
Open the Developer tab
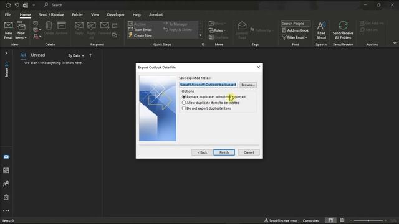[x=116, y=15]
